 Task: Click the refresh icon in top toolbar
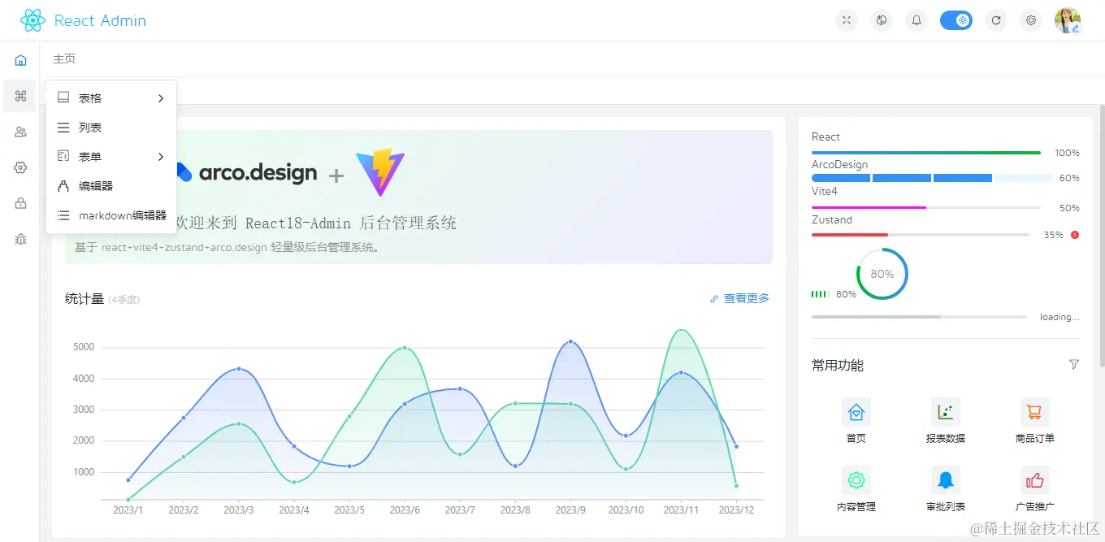(996, 20)
